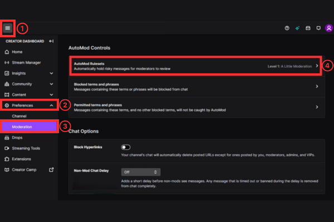Click Blocked terms and phrases title
The image size is (334, 222).
[x=96, y=84]
